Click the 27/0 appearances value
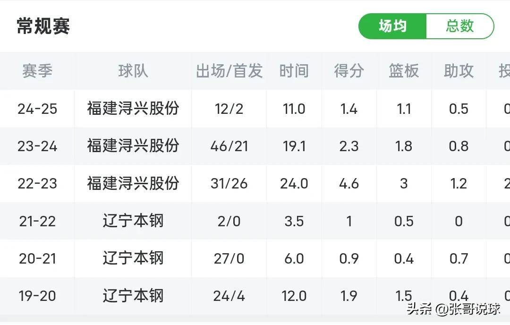 (x=229, y=258)
